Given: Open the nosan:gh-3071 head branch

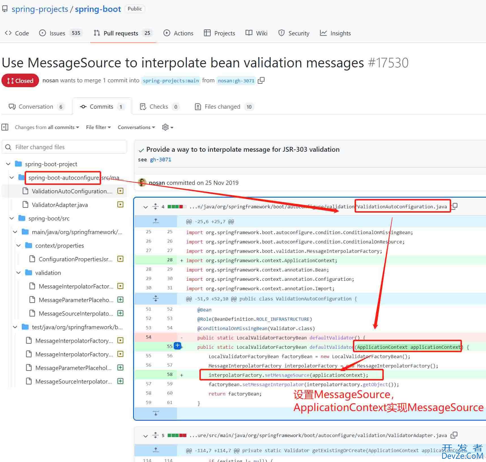Looking at the screenshot, I should point(236,81).
